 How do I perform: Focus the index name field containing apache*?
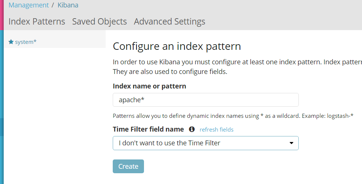click(205, 100)
